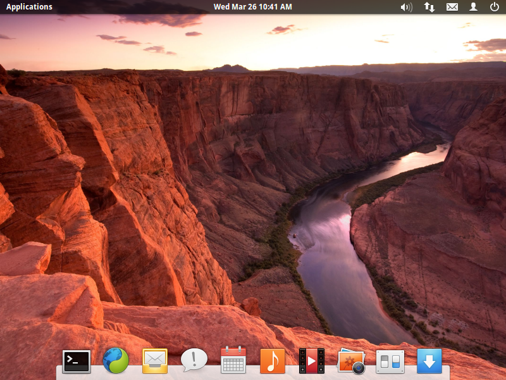Click the power session button

click(x=495, y=7)
